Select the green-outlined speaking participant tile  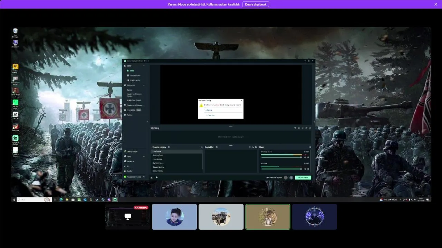(268, 217)
